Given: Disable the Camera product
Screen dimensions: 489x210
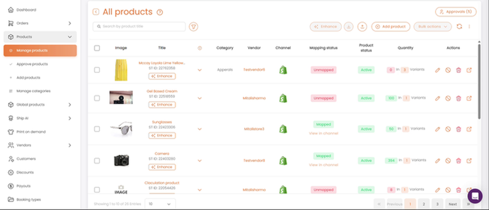Looking at the screenshot, I should click(x=448, y=161).
